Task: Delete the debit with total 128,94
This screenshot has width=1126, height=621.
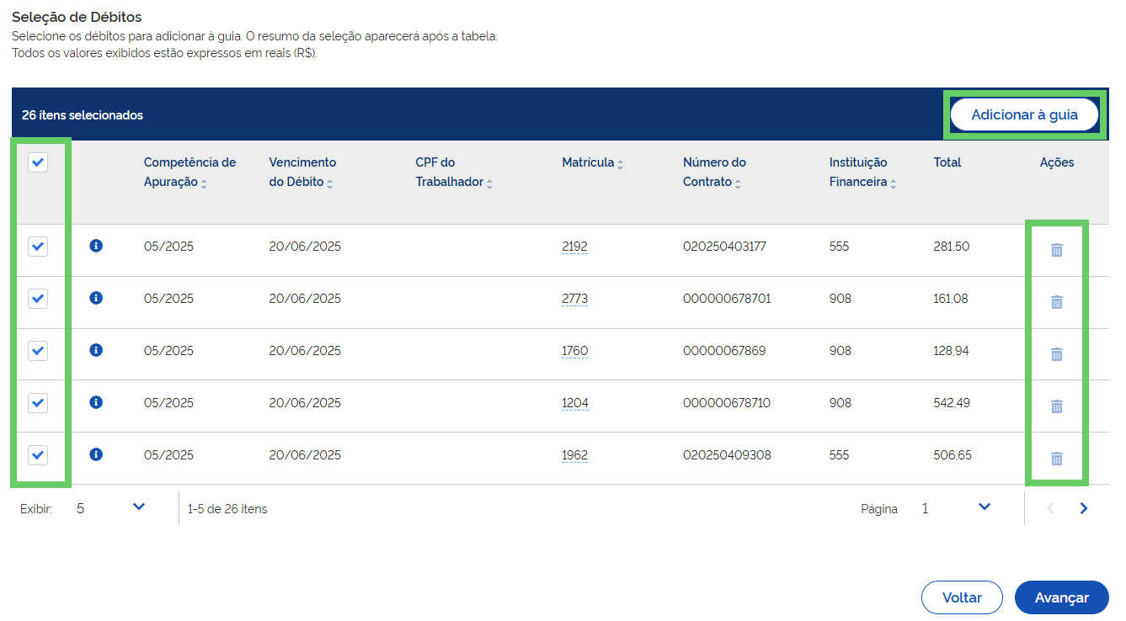Action: [1057, 354]
